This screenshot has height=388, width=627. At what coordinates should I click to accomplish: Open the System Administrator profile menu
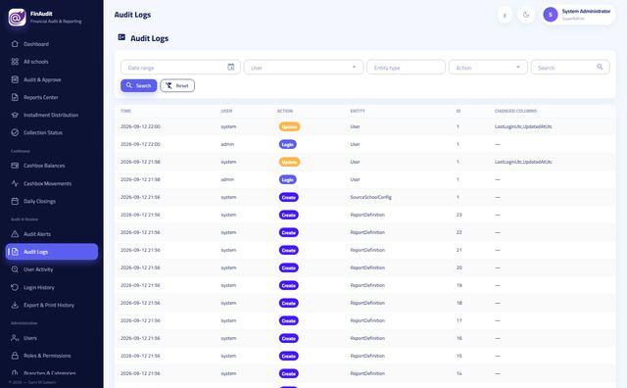coord(578,15)
